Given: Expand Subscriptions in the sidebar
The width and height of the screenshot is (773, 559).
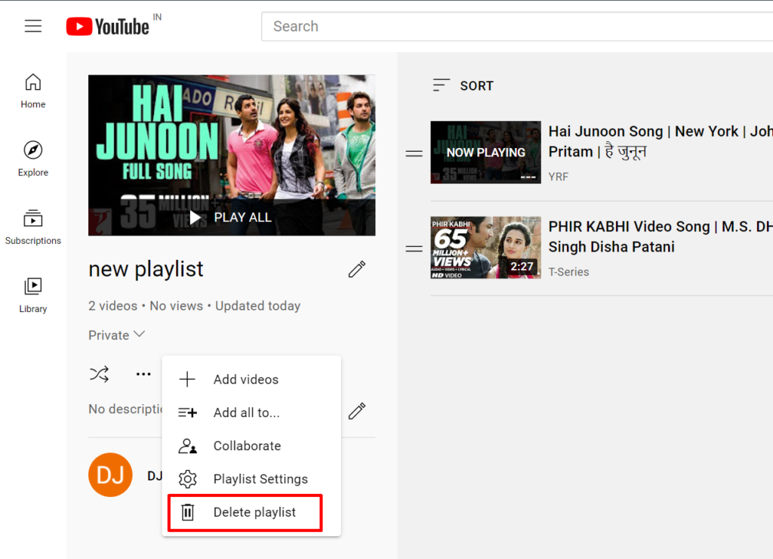Looking at the screenshot, I should tap(33, 227).
